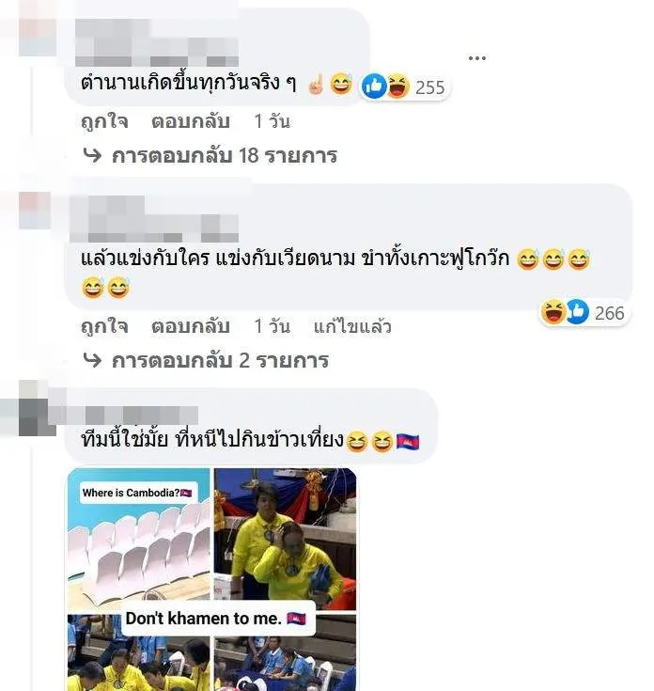The image size is (654, 691).
Task: Click the laughing reaction icon beside 266
Action: 553,312
